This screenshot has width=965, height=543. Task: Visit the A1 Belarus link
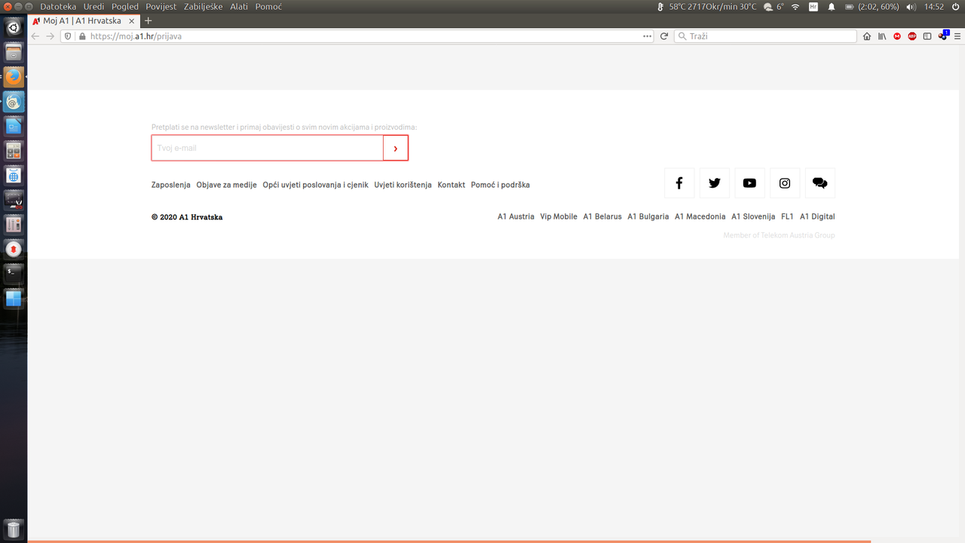pos(602,216)
